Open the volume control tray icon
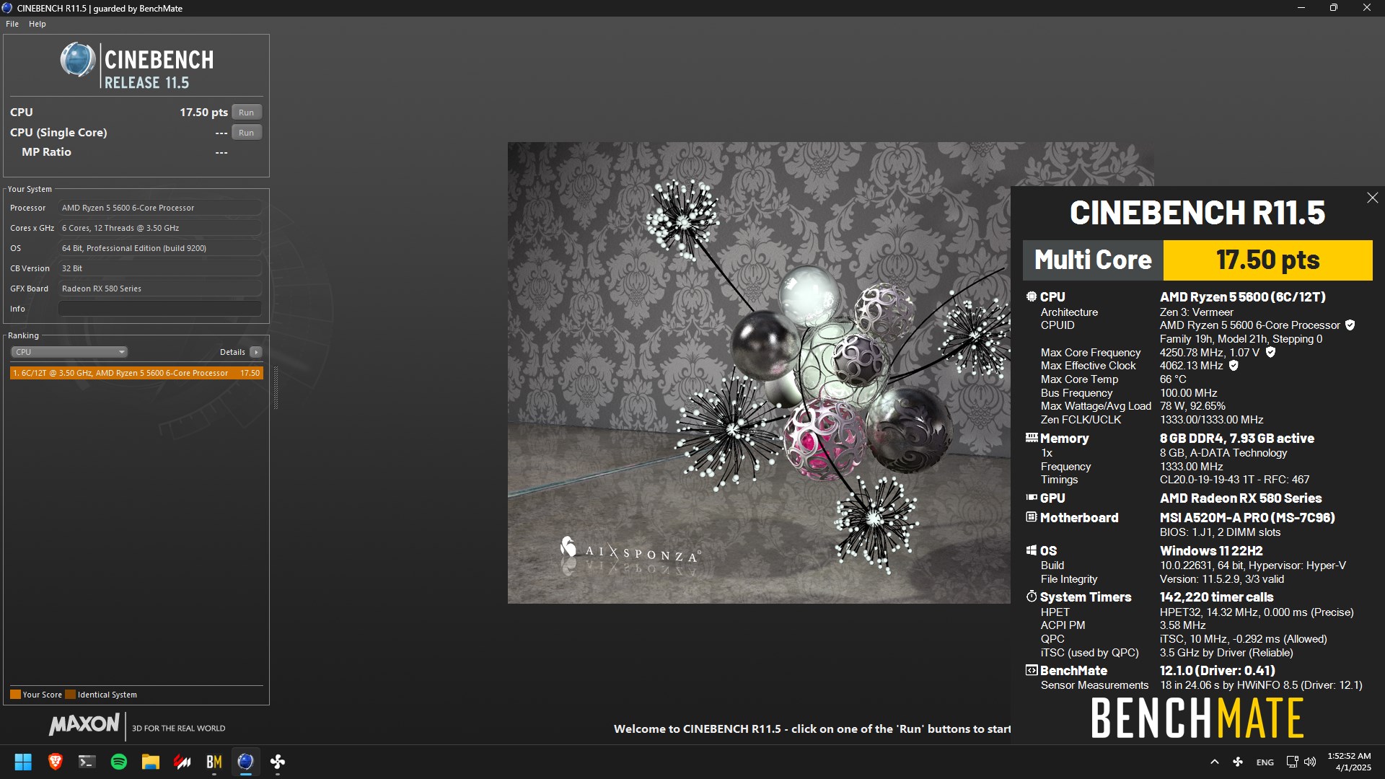 (1310, 762)
